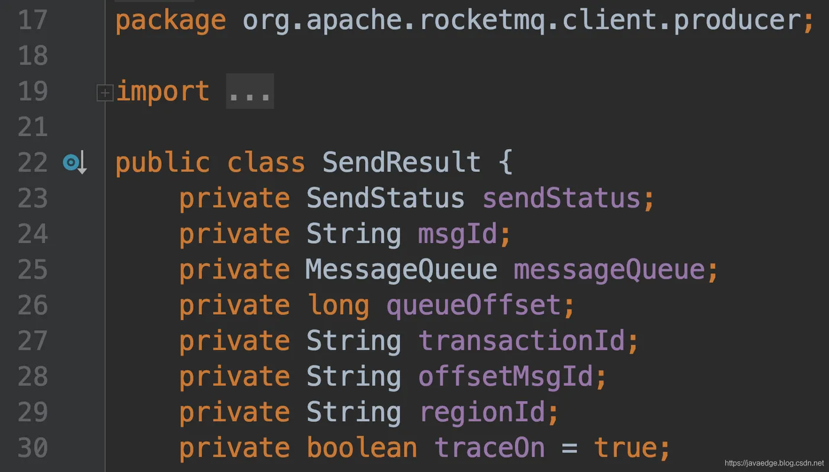
Task: Click line number 26 in the gutter
Action: (33, 306)
